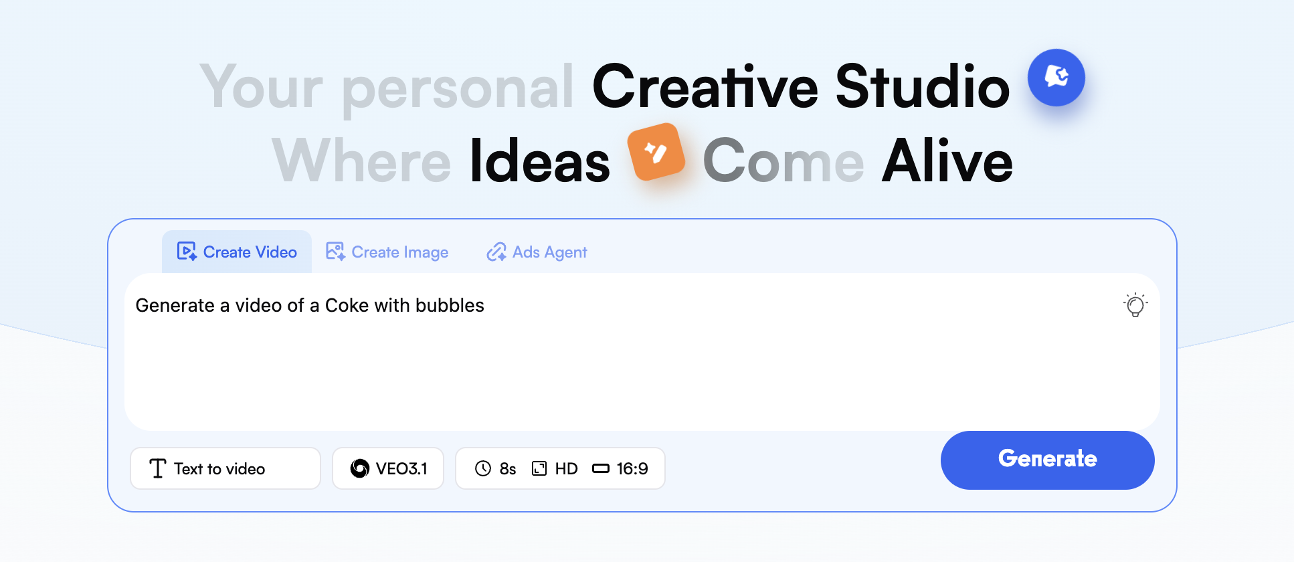Click the Generate button
Viewport: 1294px width, 562px height.
(x=1047, y=460)
